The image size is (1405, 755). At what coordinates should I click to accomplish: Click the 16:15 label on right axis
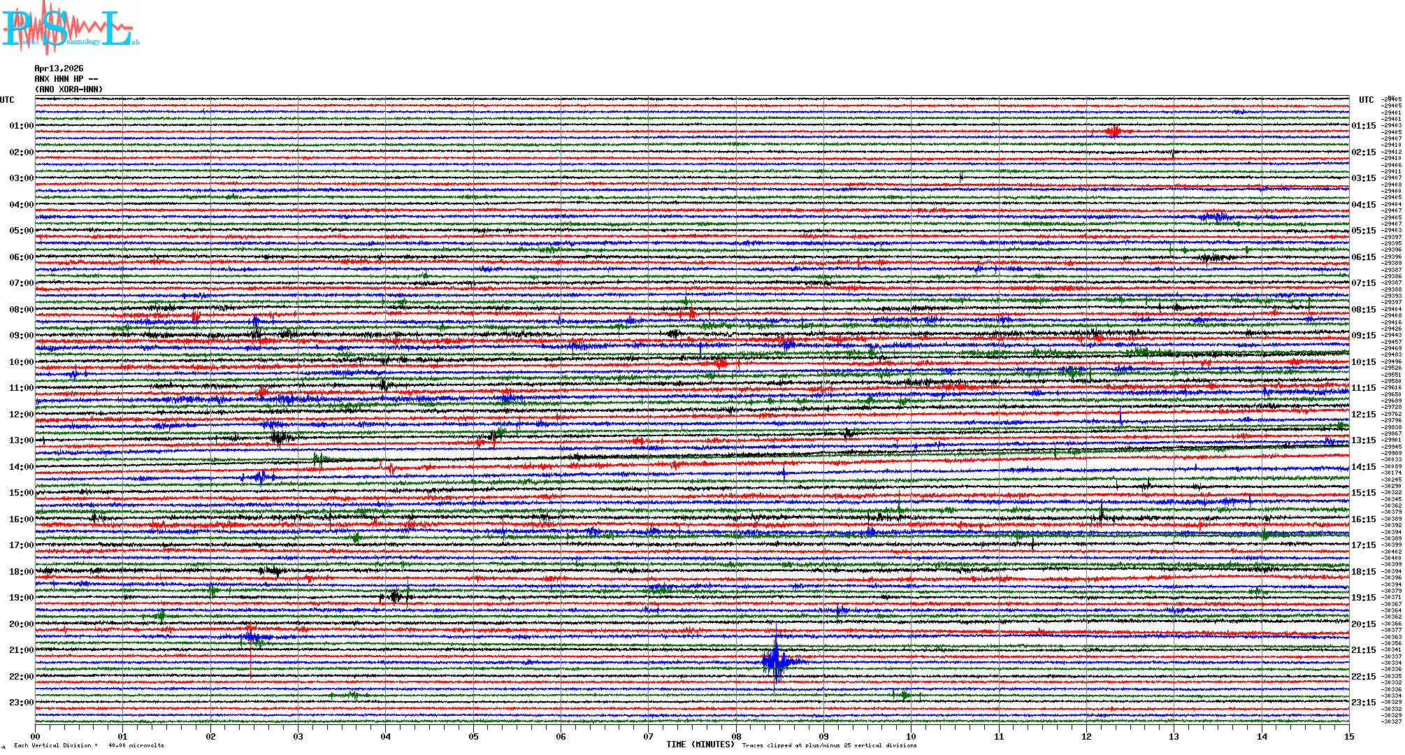(1363, 519)
